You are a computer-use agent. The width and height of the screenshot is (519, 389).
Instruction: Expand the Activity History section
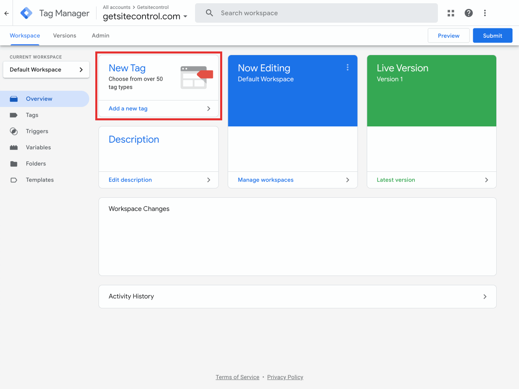(485, 297)
